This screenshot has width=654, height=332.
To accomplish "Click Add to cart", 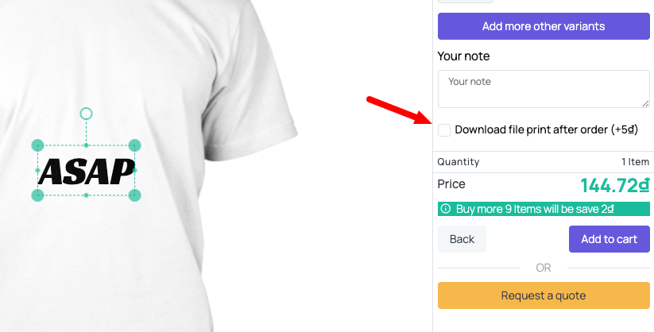I will click(609, 239).
